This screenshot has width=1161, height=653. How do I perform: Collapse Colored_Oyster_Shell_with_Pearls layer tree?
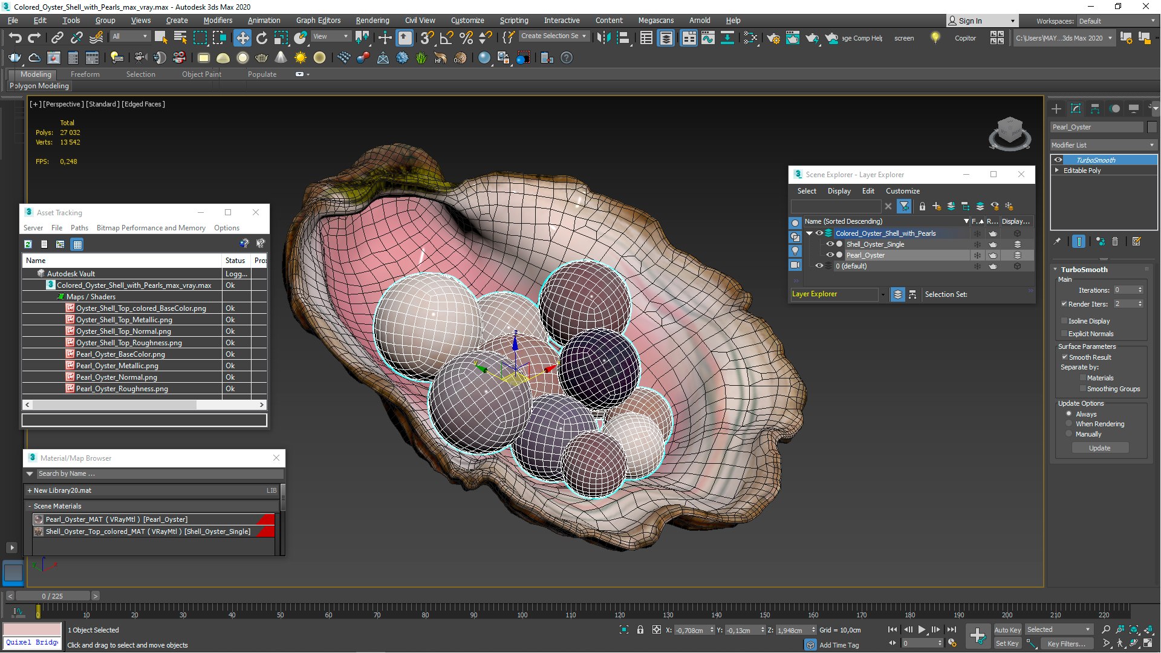809,233
